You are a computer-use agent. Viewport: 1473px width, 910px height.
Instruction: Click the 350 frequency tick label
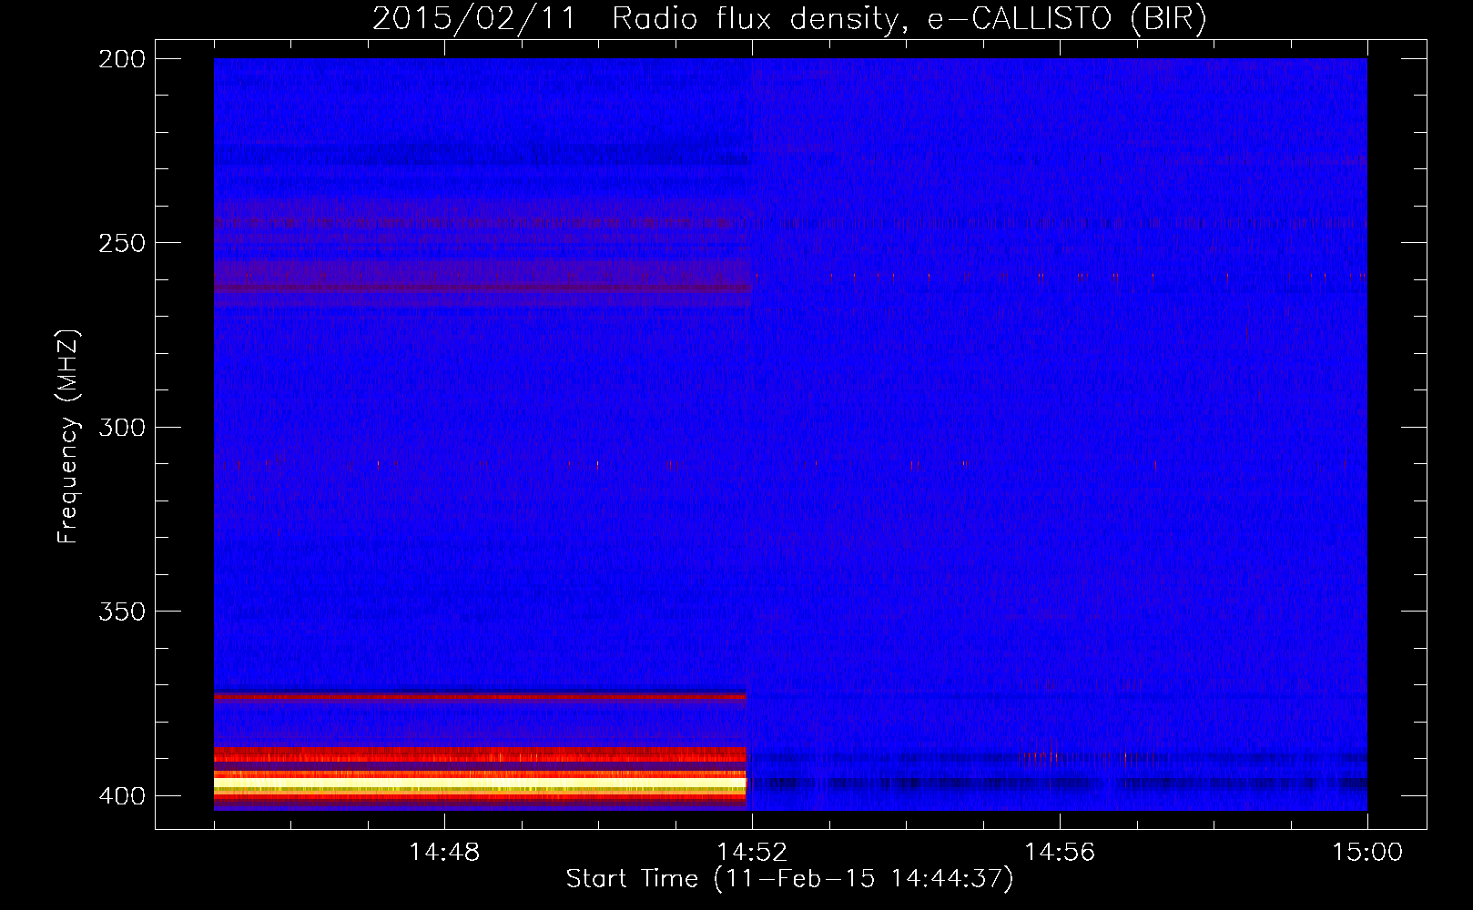[122, 612]
